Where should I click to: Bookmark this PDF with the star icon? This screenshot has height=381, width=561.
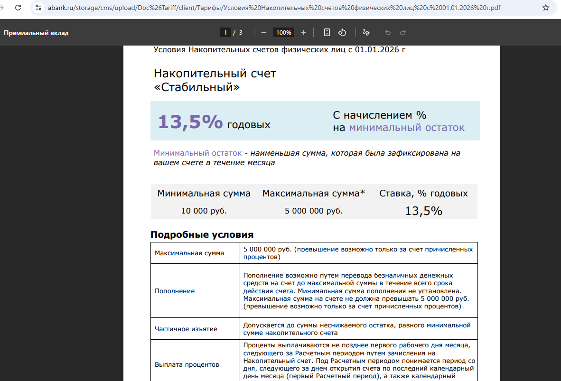(546, 8)
